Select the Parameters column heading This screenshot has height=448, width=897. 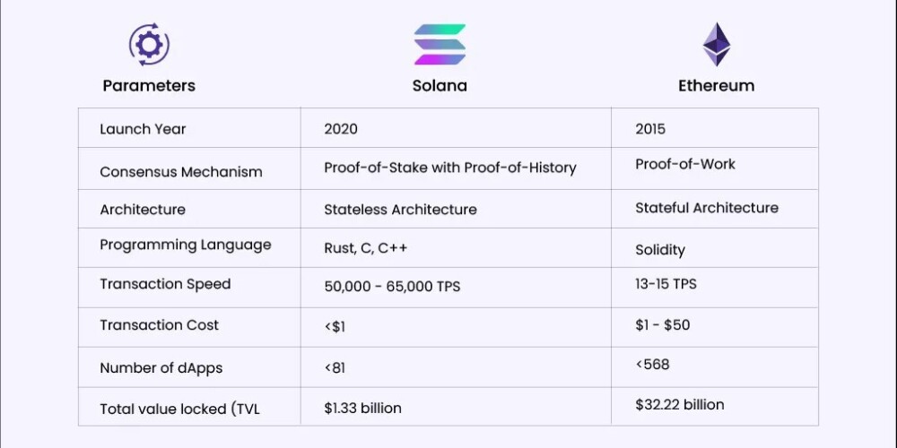(149, 86)
